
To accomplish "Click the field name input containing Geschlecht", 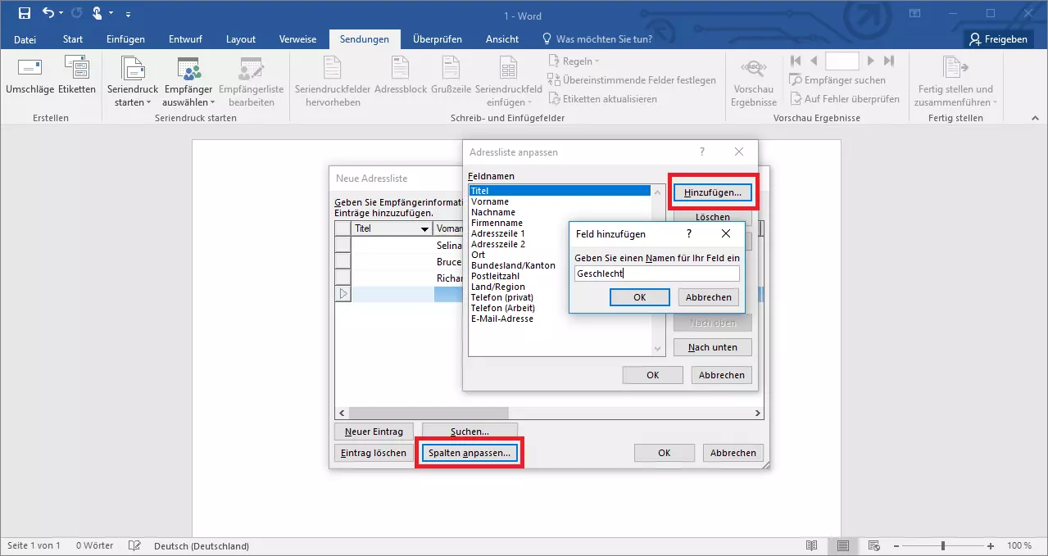I will (x=657, y=274).
